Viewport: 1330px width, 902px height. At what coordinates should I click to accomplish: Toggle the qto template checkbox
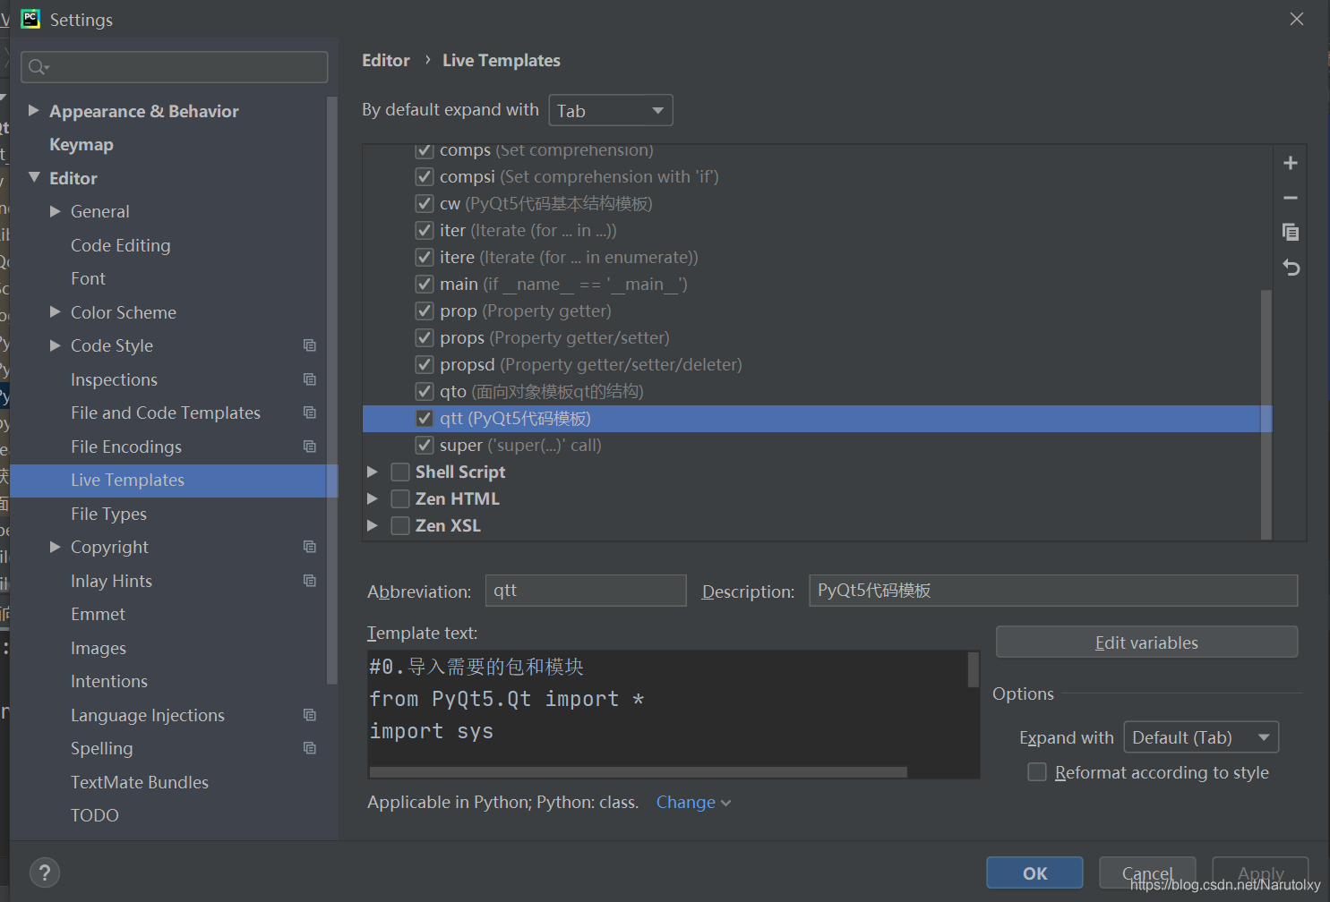[x=425, y=391]
